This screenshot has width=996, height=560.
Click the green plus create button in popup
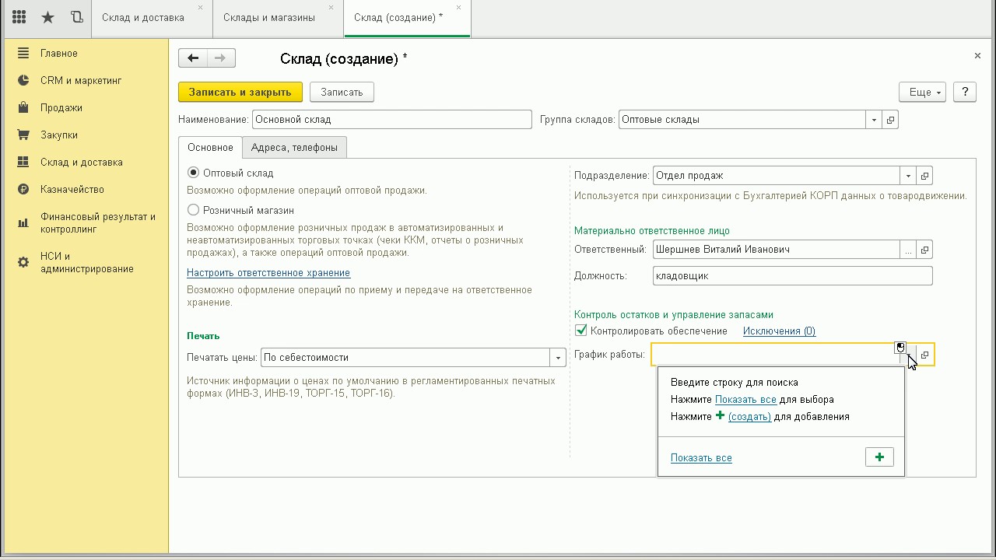pos(879,457)
